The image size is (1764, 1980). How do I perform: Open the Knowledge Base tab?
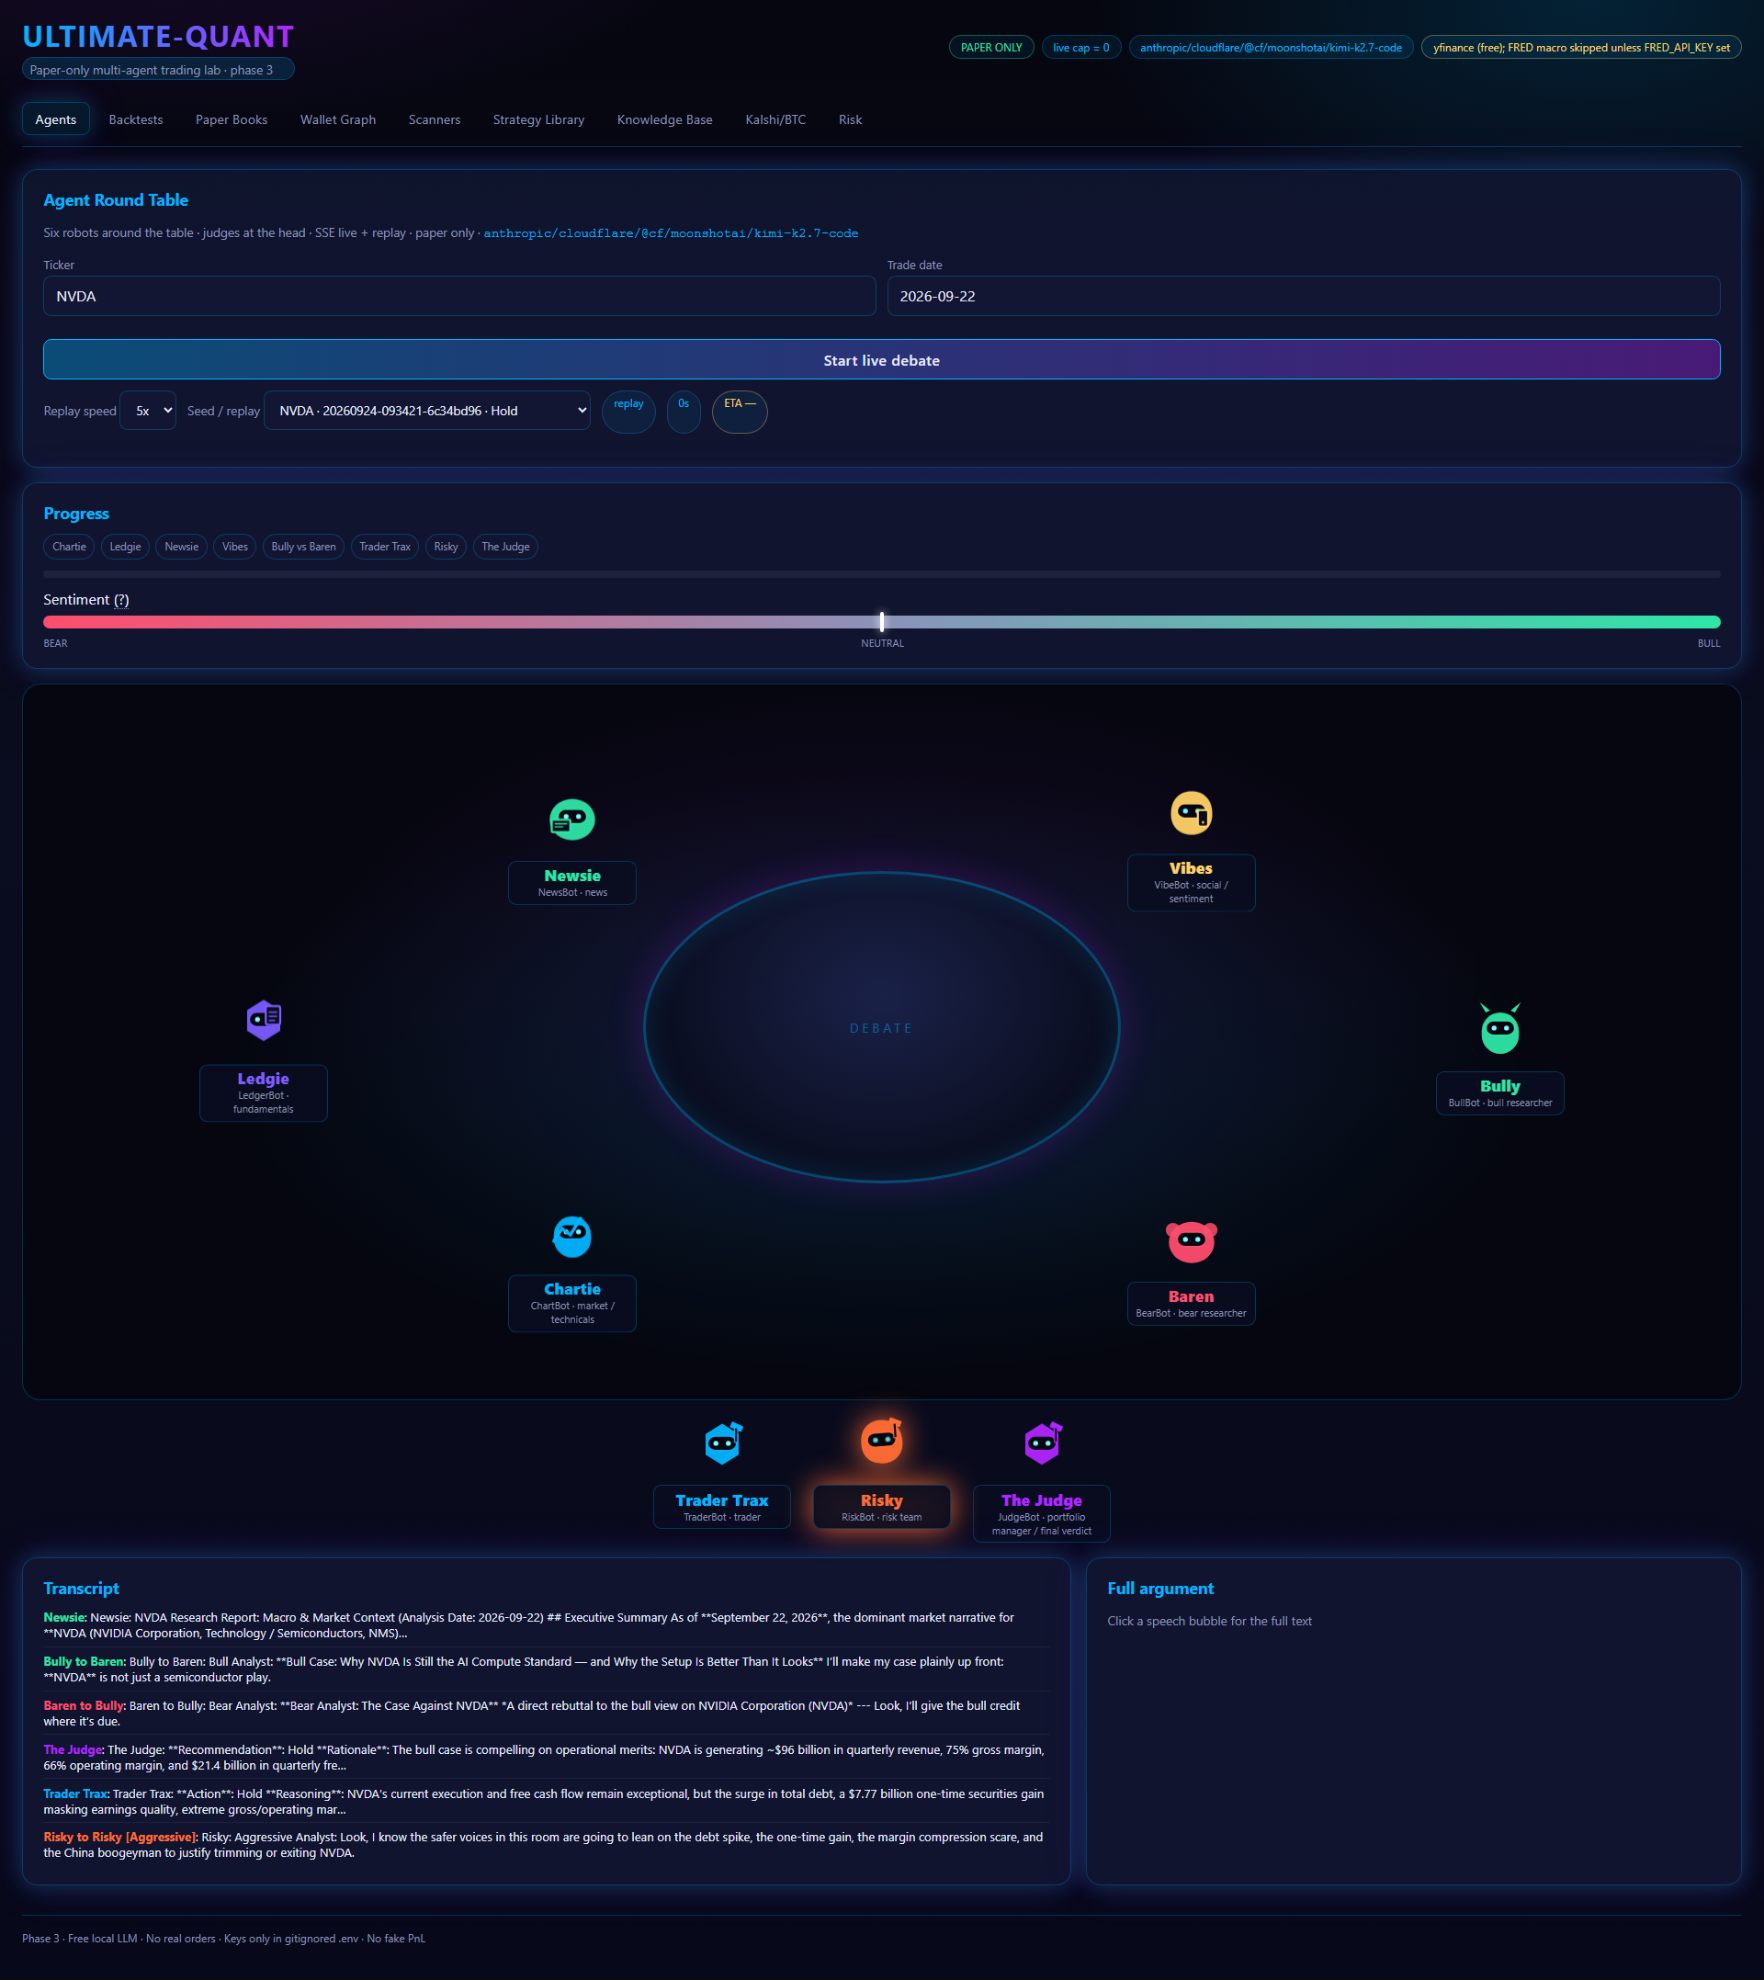(664, 119)
